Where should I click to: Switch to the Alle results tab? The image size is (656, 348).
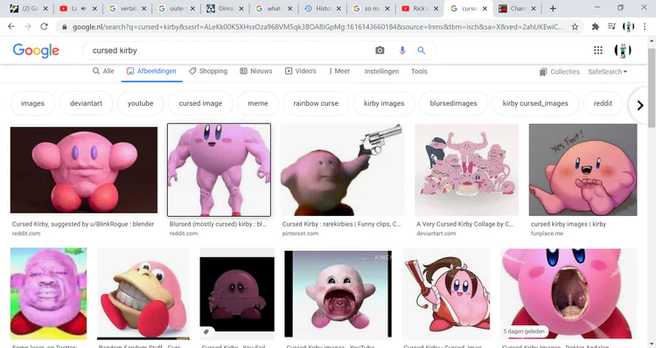(103, 71)
